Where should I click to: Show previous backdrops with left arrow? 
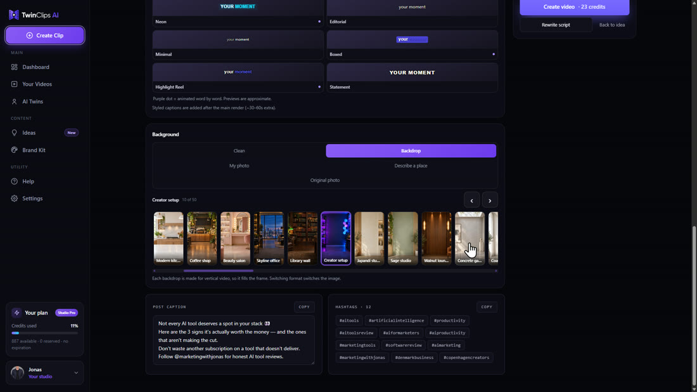[x=471, y=200]
